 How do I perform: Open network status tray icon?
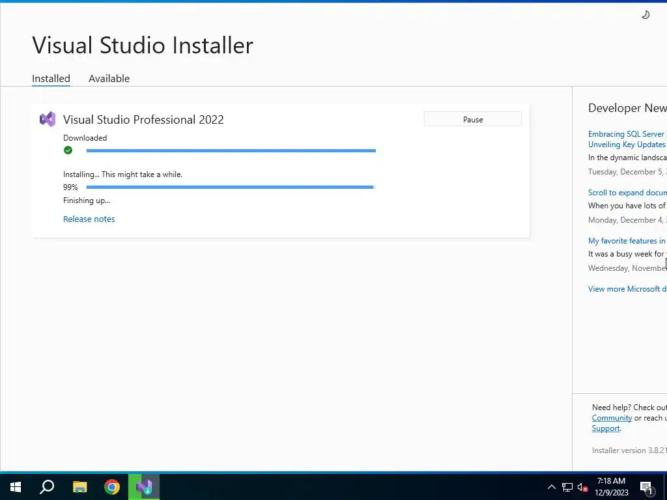point(567,487)
